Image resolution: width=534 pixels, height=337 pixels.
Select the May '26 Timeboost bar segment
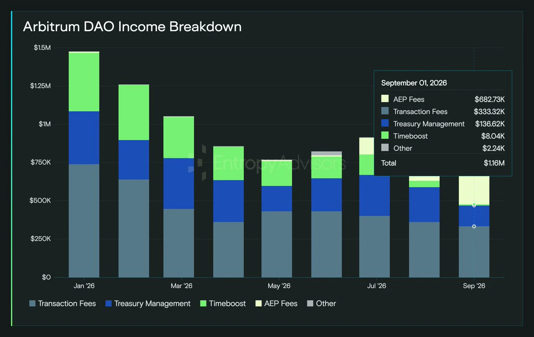276,174
